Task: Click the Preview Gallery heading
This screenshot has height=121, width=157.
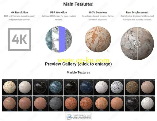Action: pyautogui.click(x=78, y=64)
